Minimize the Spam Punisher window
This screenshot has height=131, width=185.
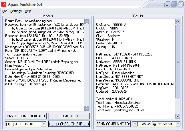167,5
